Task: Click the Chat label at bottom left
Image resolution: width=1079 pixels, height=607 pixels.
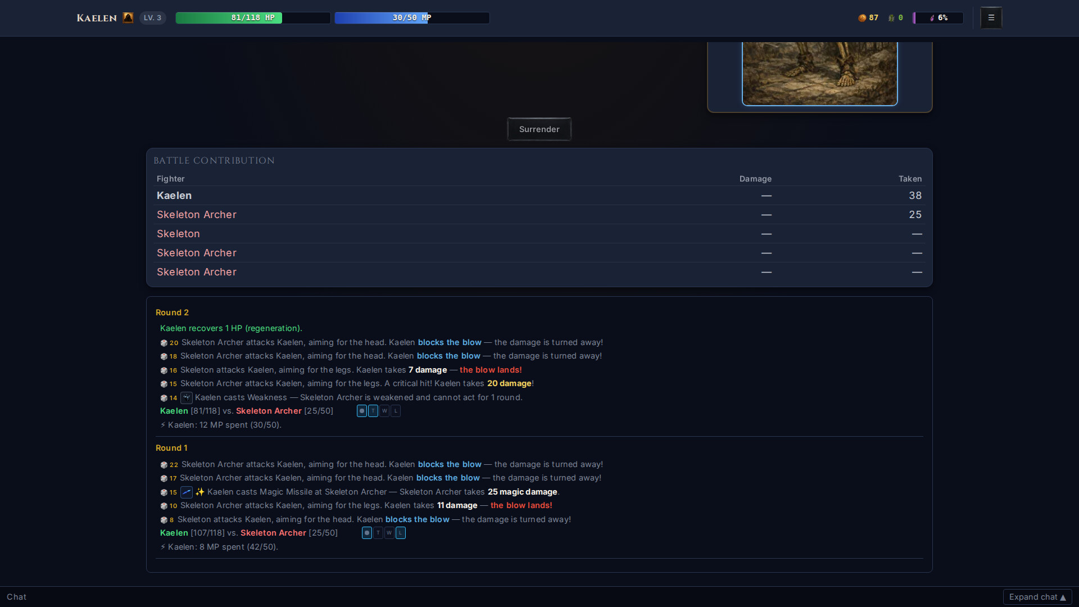Action: (16, 597)
